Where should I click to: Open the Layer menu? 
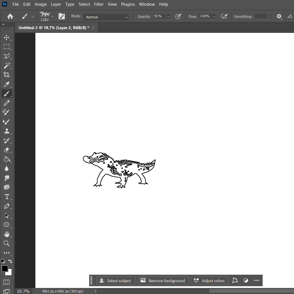[56, 4]
